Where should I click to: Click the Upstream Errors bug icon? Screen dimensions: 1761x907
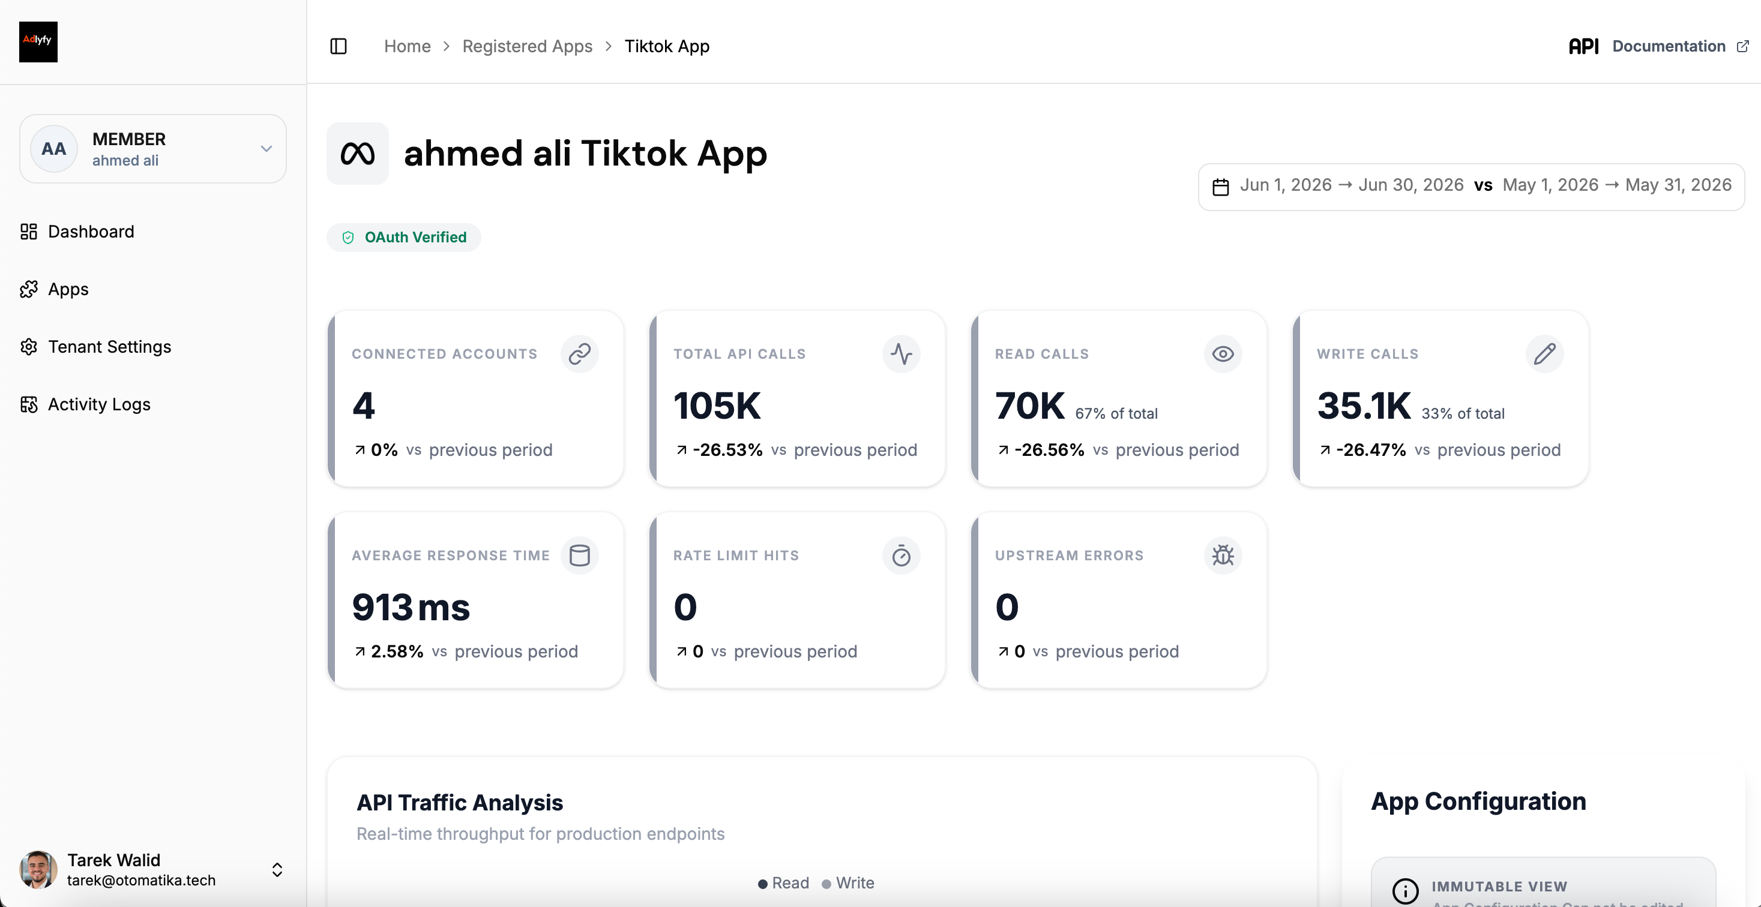1223,555
